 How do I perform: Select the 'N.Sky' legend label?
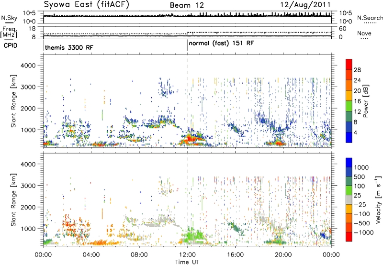click(x=9, y=18)
